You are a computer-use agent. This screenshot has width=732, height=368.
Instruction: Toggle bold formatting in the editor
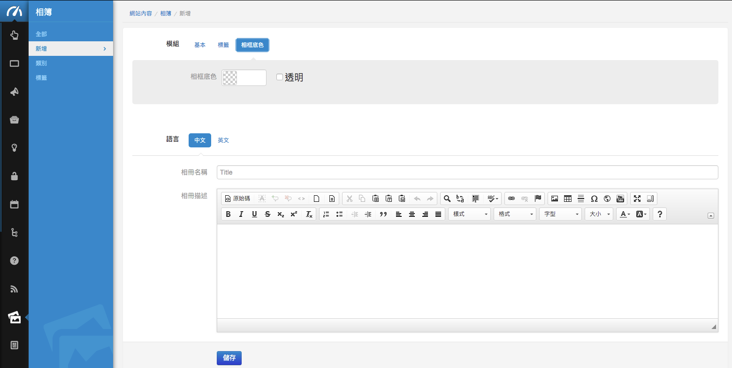click(228, 214)
